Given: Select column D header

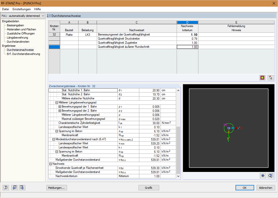Looking at the screenshot, I should [x=187, y=22].
